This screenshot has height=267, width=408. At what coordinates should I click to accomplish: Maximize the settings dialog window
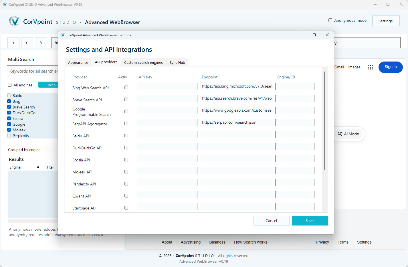(314, 35)
